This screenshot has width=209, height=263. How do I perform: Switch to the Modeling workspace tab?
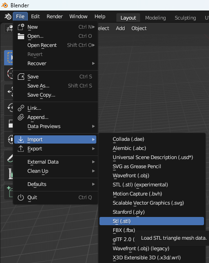(x=156, y=18)
